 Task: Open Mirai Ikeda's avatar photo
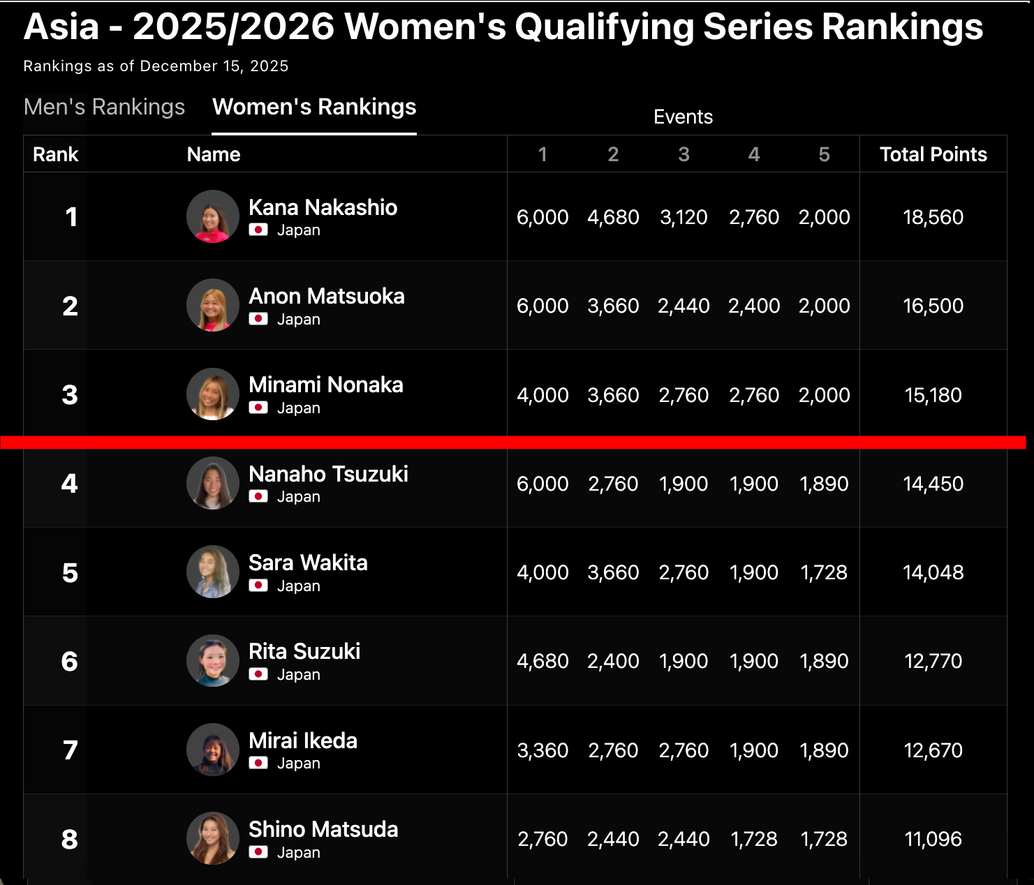213,750
